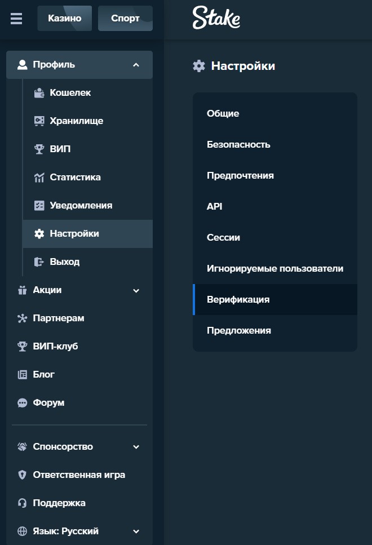The width and height of the screenshot is (372, 545).
Task: Open Уведомления via its notifications icon
Action: point(39,205)
